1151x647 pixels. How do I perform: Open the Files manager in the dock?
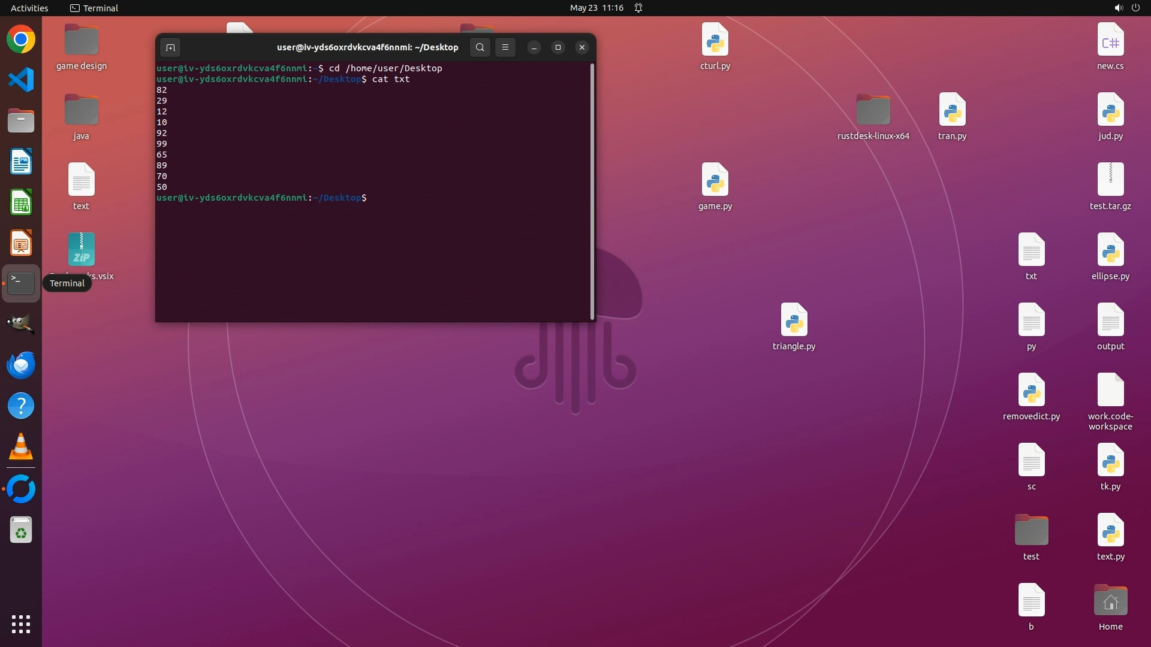pyautogui.click(x=21, y=121)
